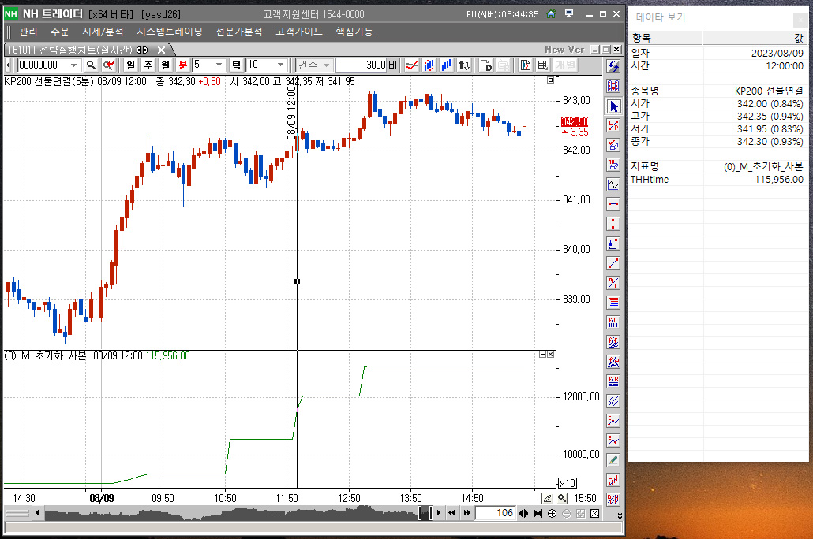This screenshot has height=539, width=813.
Task: Open the 시스템트레이딩 menu
Action: click(170, 32)
